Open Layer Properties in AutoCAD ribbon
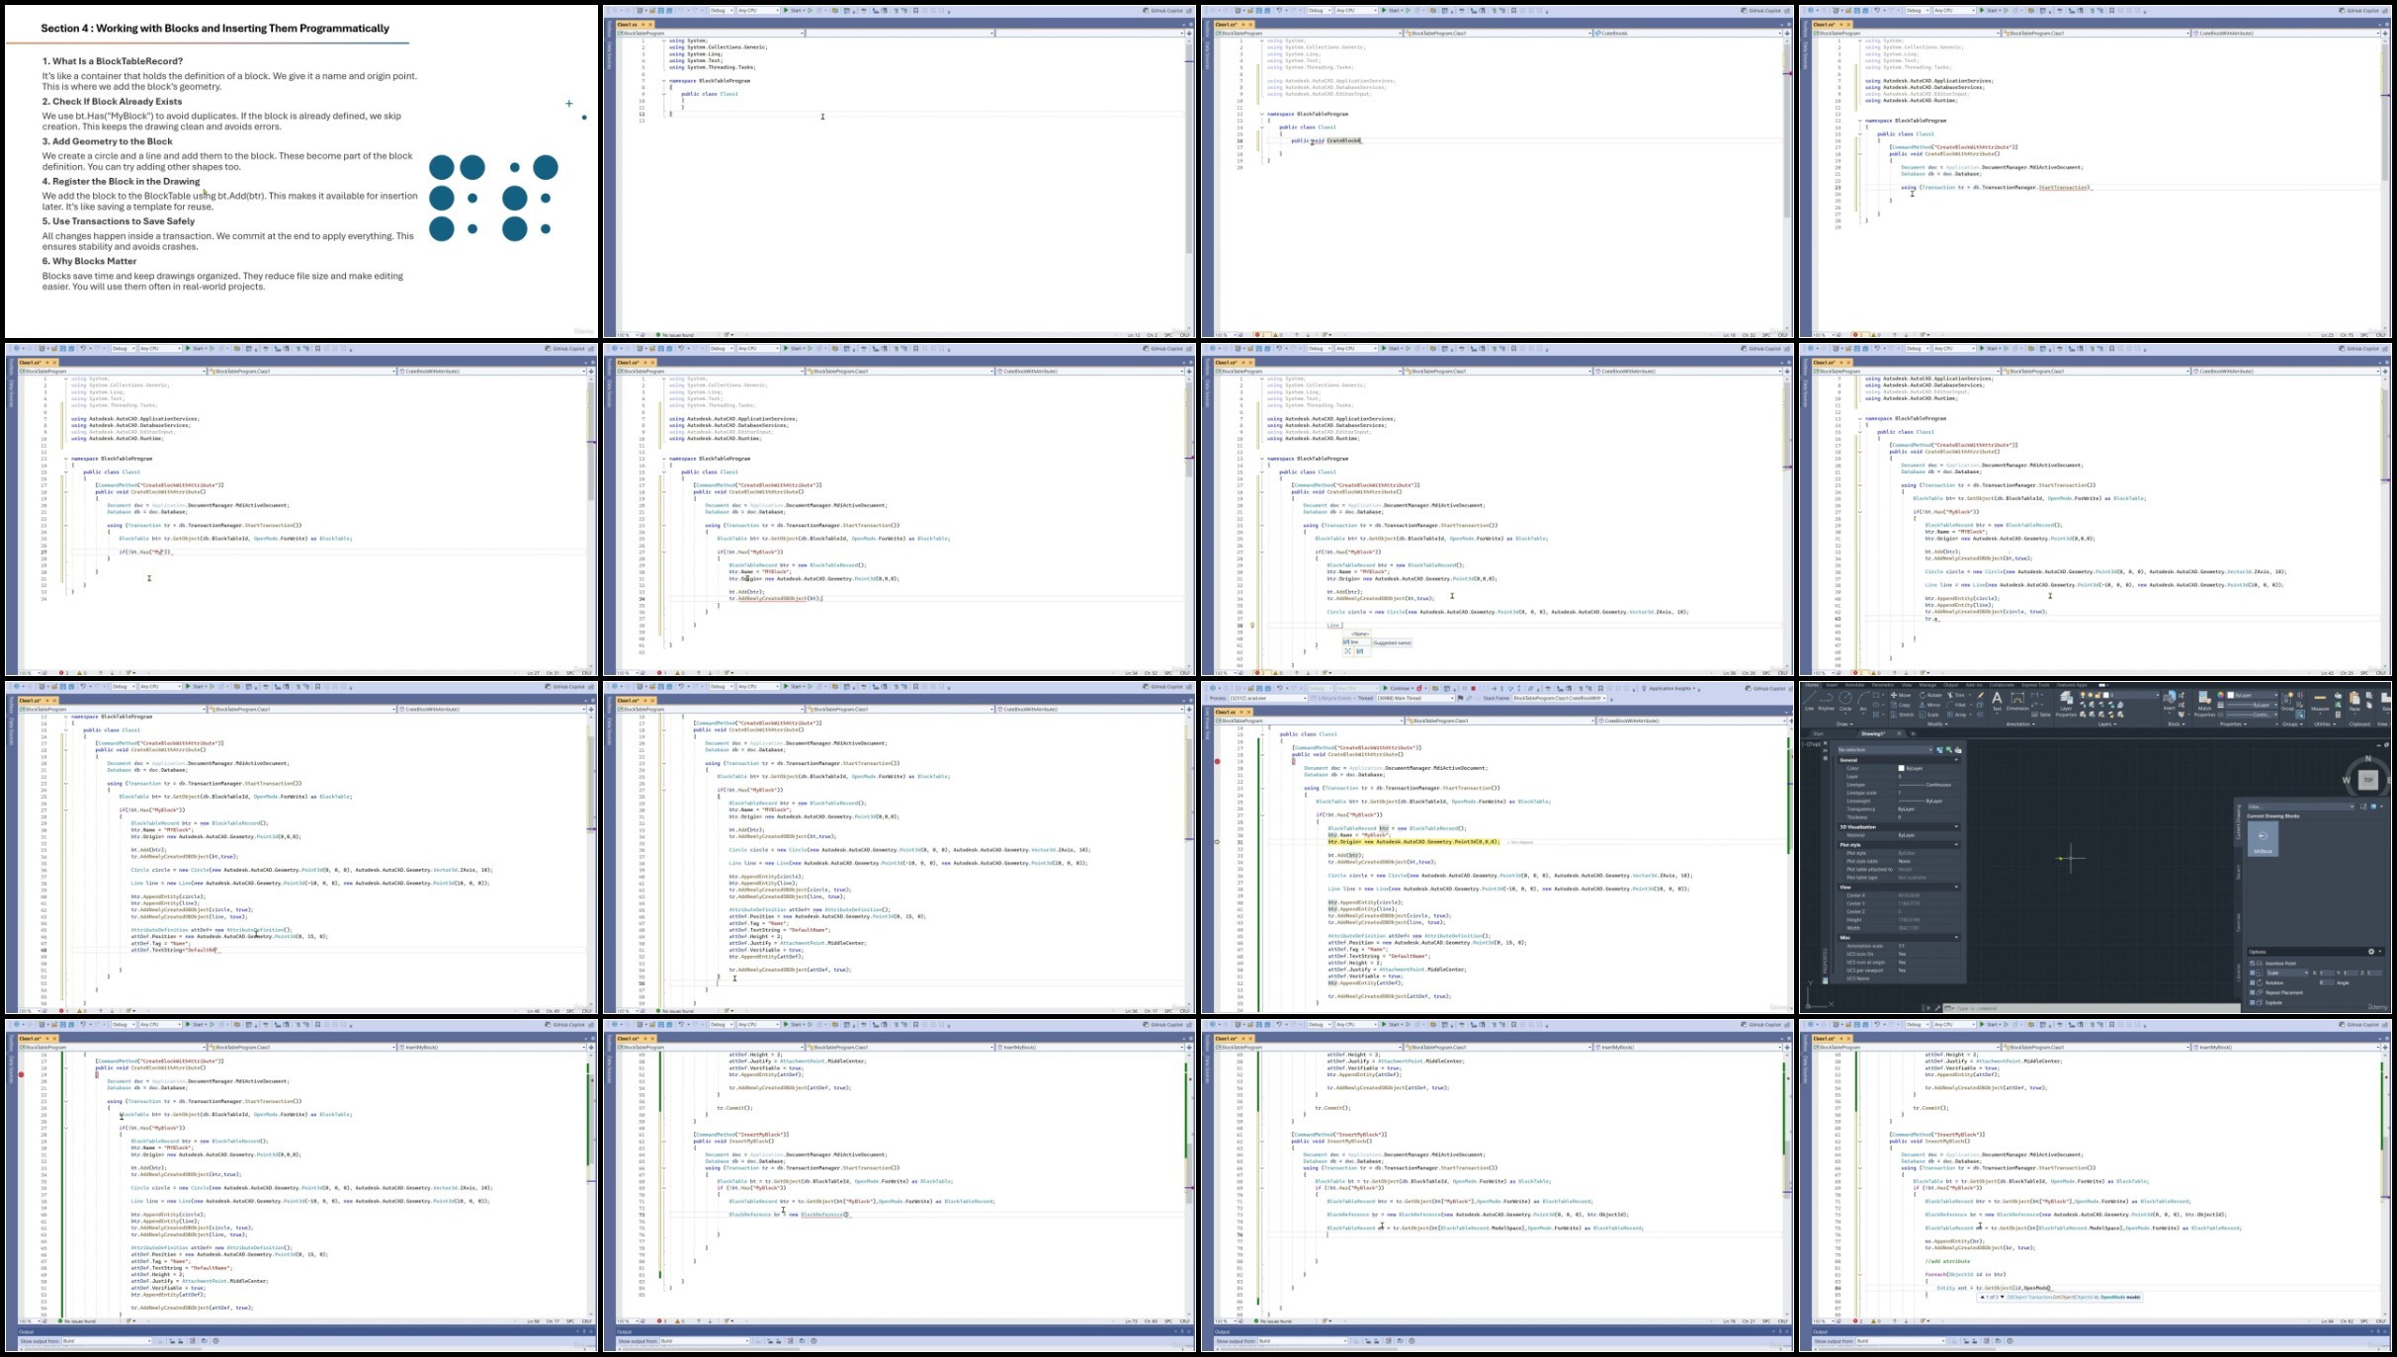The width and height of the screenshot is (2397, 1357). point(2066,705)
